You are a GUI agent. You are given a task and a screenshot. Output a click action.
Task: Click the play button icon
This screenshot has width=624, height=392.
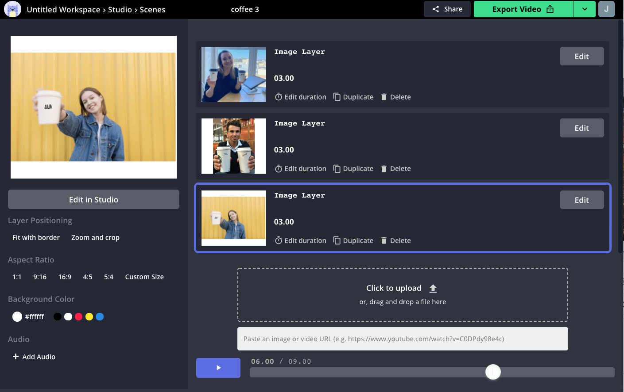tap(218, 368)
